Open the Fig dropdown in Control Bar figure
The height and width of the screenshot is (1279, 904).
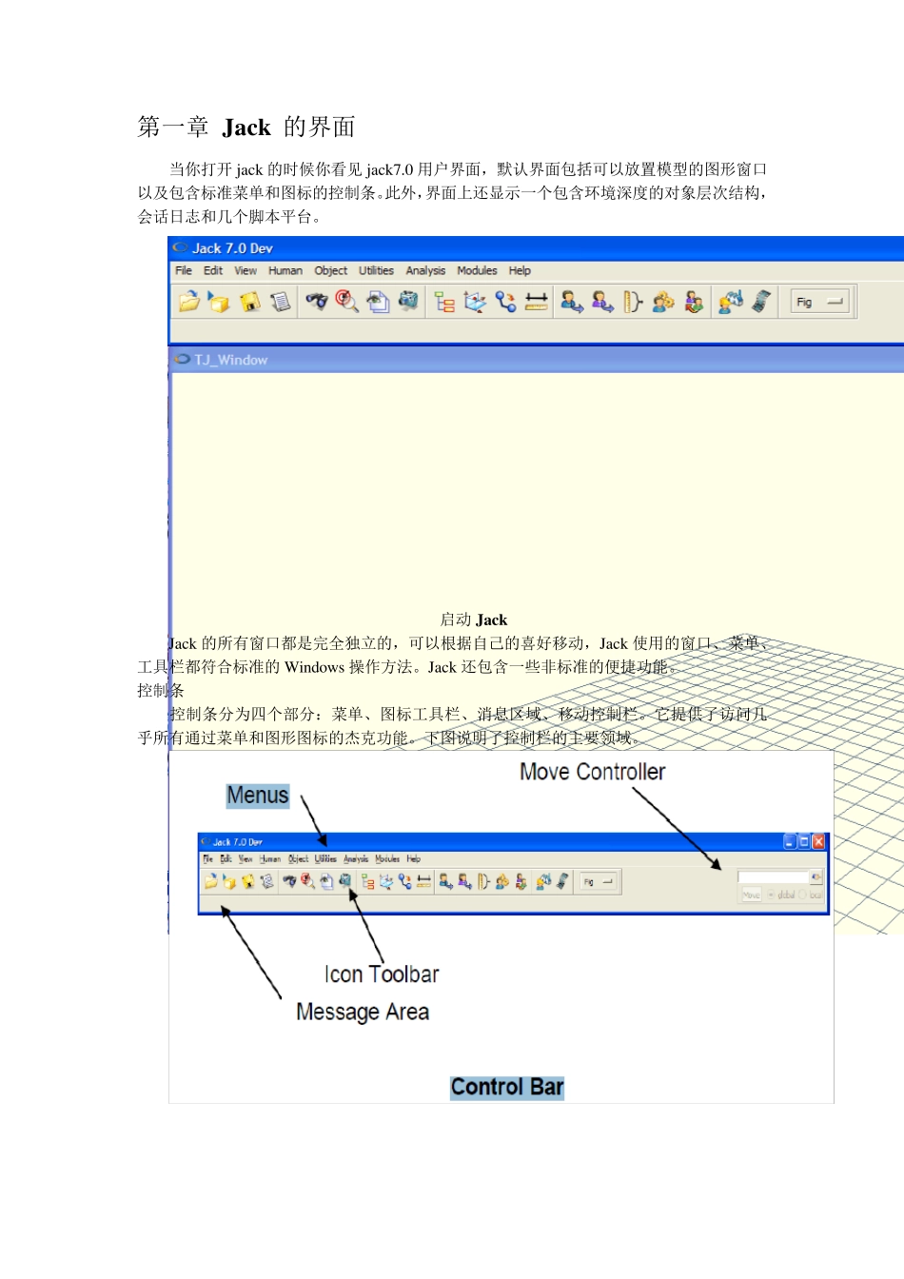599,882
